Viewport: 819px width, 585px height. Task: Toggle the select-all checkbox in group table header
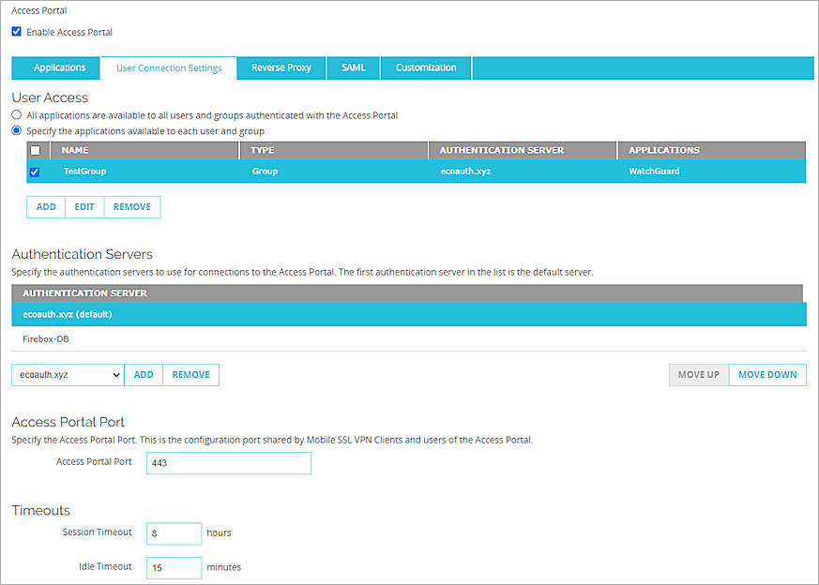[35, 150]
